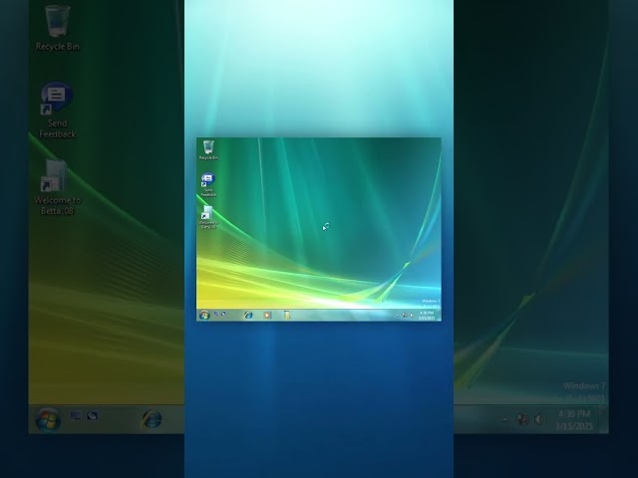Click the Start orb on dimmed background taskbar
Viewport: 638px width, 478px height.
pyautogui.click(x=48, y=419)
